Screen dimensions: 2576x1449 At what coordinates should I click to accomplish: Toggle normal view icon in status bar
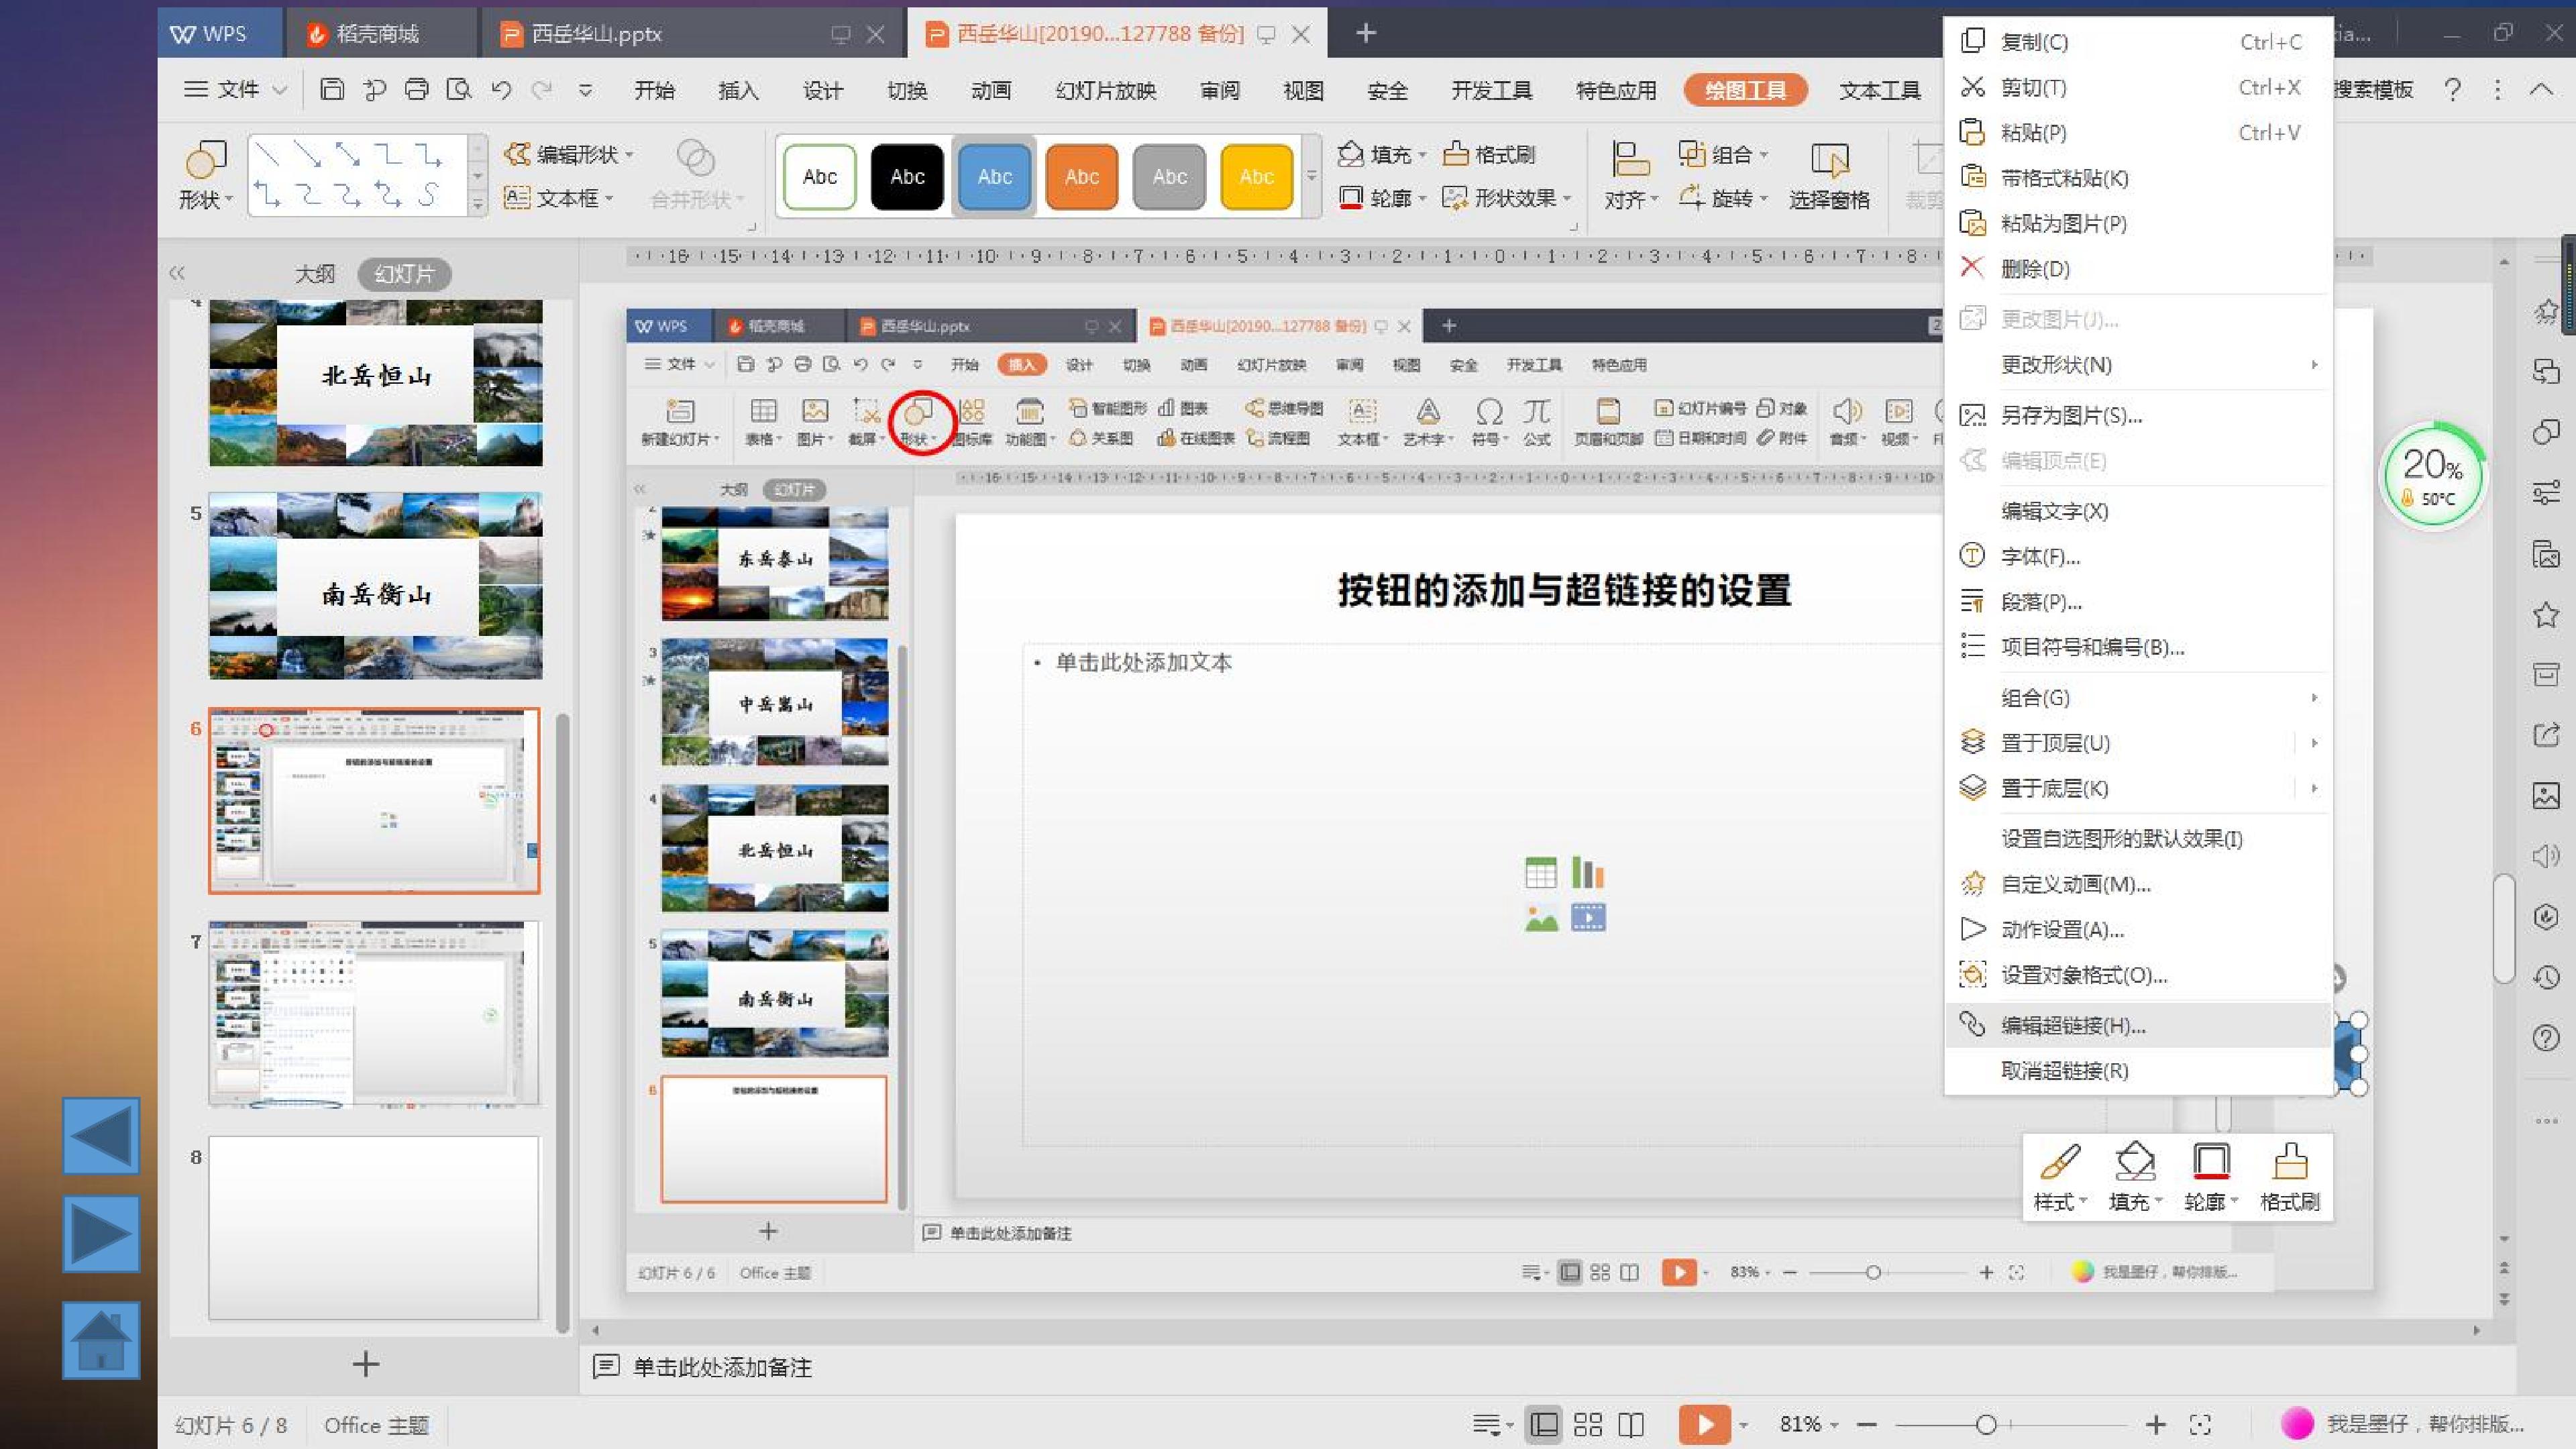pos(1544,1424)
